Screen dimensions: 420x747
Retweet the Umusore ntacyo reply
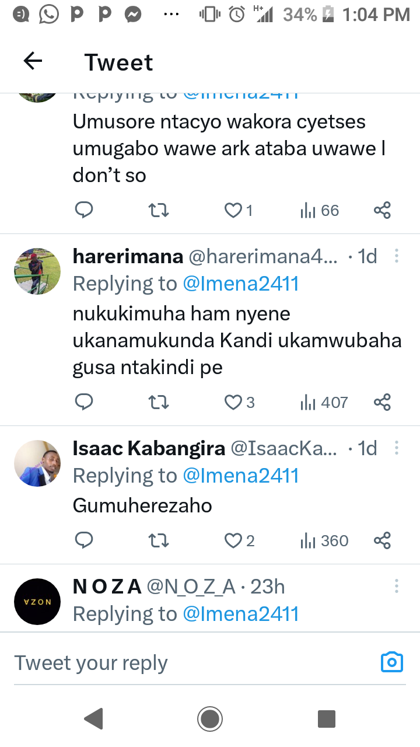pos(159,210)
